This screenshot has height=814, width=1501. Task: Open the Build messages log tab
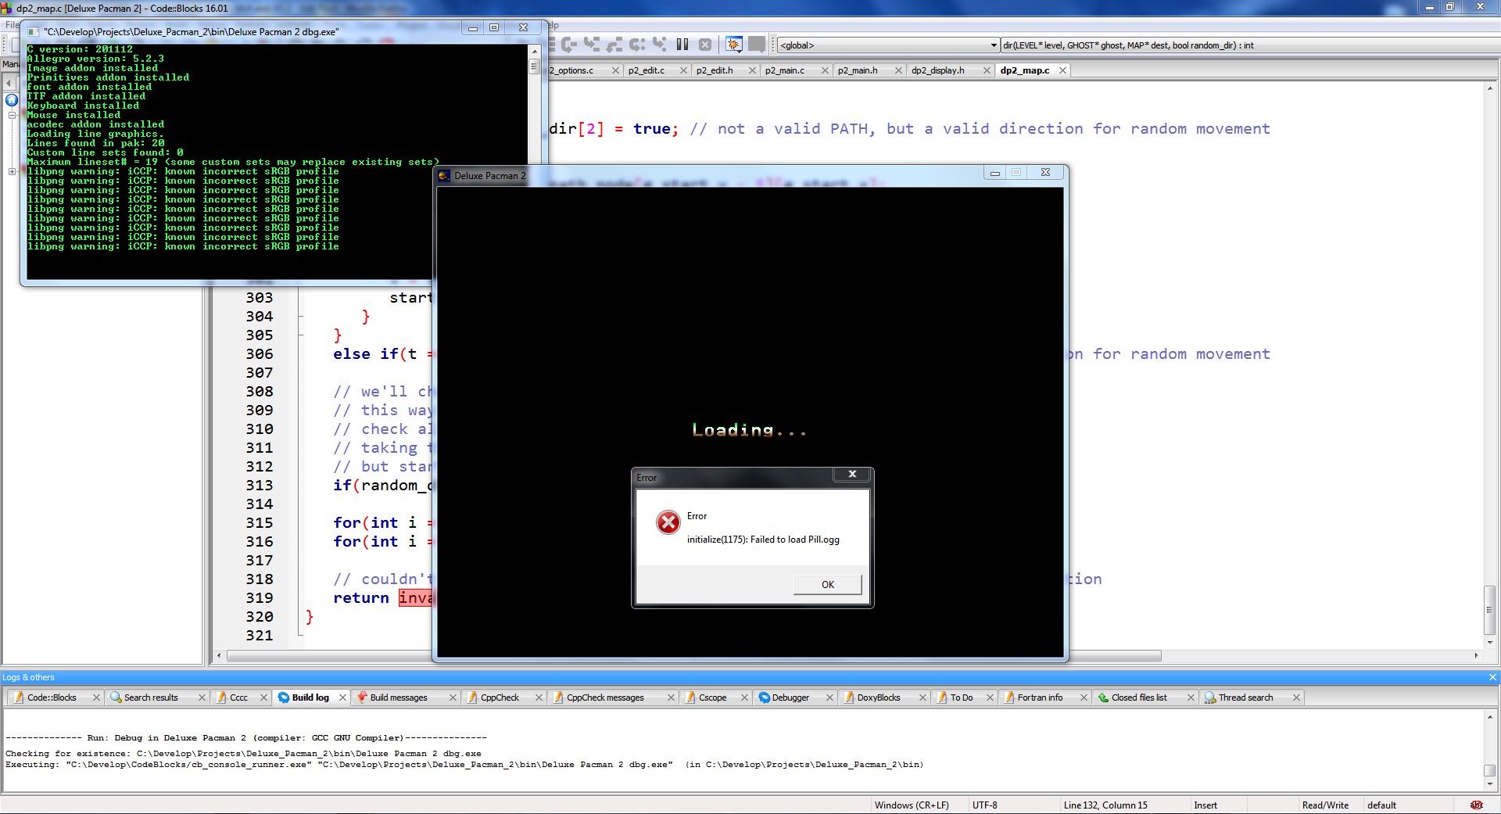click(x=399, y=697)
